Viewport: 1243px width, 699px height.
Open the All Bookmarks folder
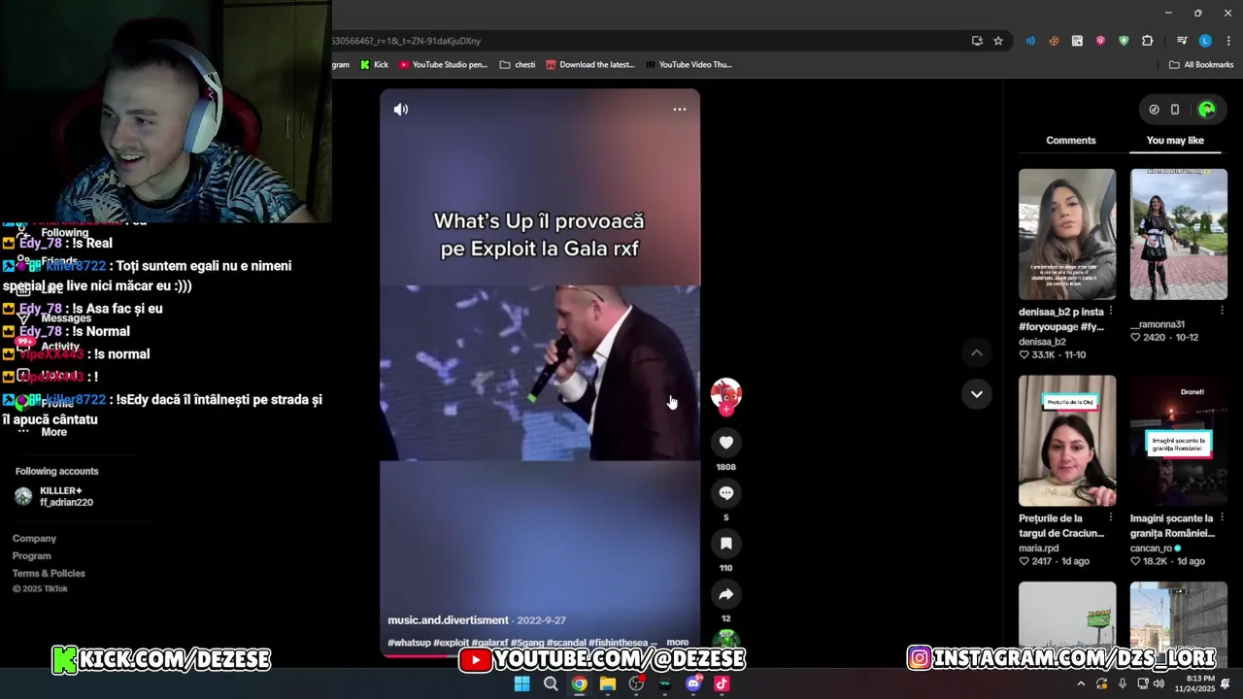click(x=1201, y=65)
